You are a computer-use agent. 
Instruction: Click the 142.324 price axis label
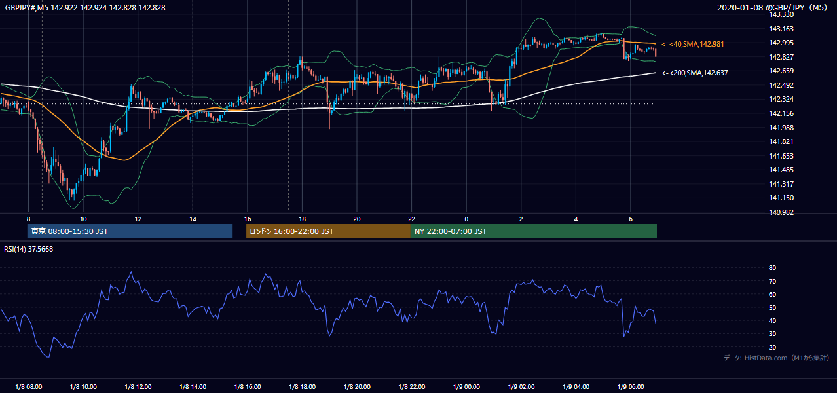click(781, 99)
